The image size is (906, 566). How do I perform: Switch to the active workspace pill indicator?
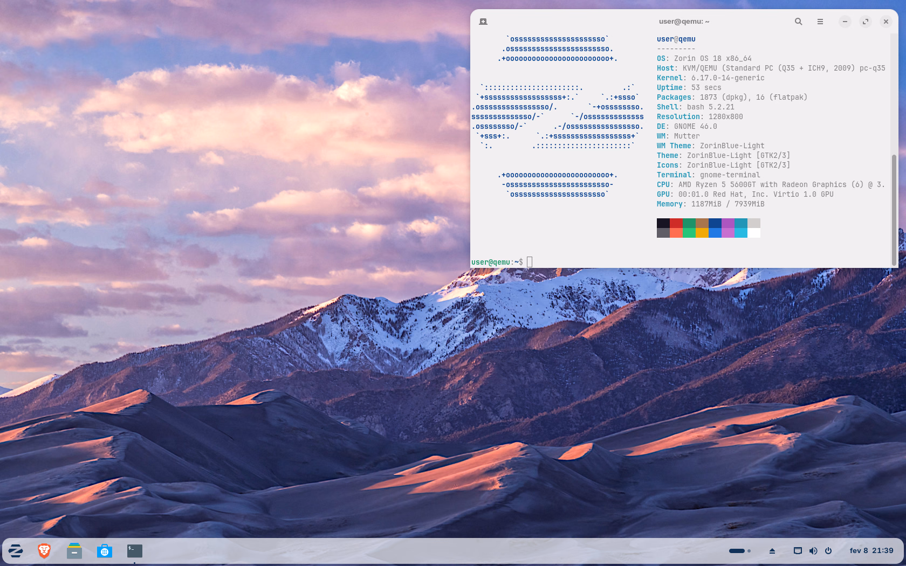[737, 551]
